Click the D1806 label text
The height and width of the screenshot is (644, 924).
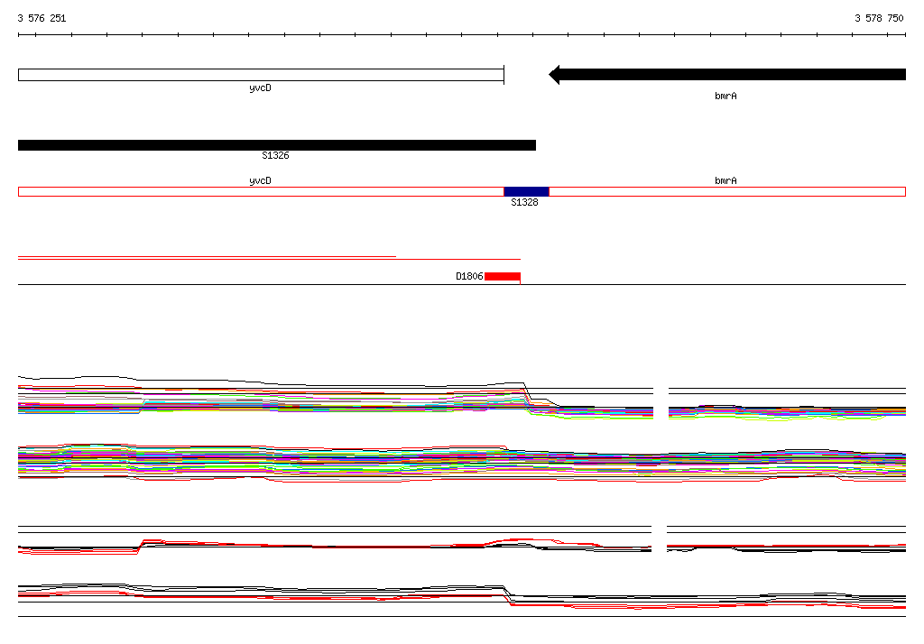(469, 276)
